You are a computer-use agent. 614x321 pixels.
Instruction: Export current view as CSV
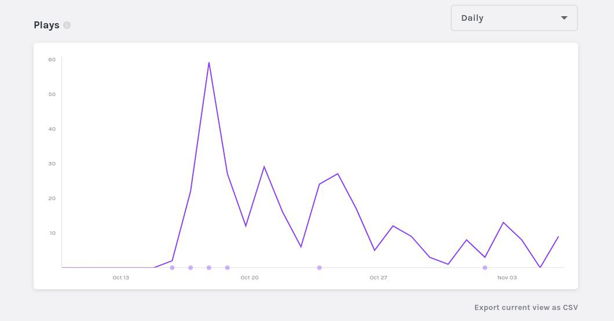pyautogui.click(x=525, y=308)
